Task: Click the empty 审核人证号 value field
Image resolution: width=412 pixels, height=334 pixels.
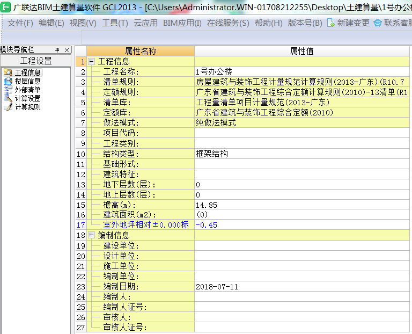Action: point(302,328)
